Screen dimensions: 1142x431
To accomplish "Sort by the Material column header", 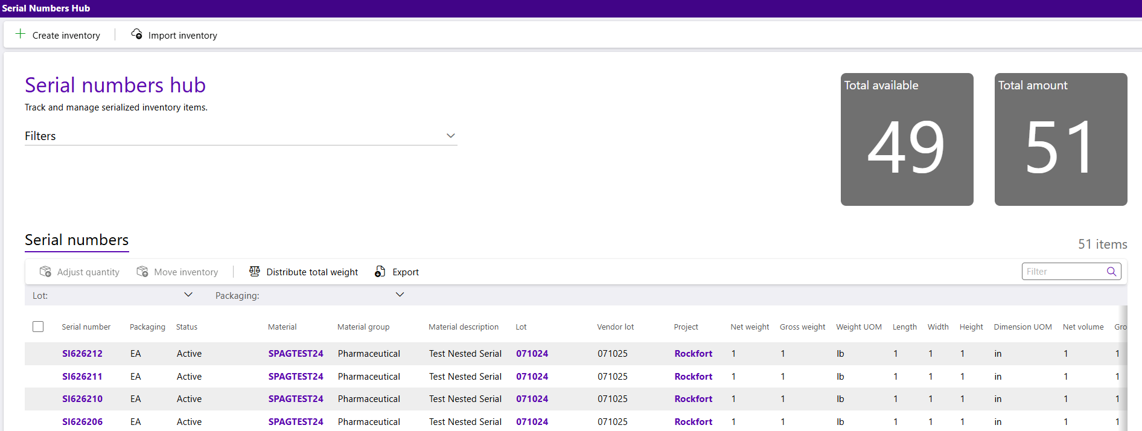I will pyautogui.click(x=282, y=327).
